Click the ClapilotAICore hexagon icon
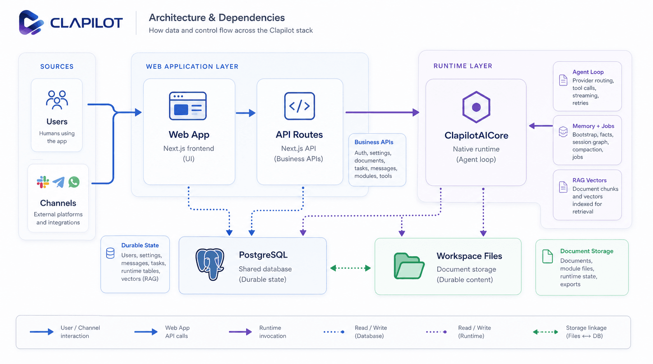The height and width of the screenshot is (364, 653). tap(476, 107)
